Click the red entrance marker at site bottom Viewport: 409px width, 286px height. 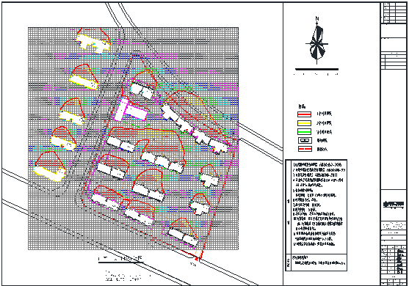point(196,258)
